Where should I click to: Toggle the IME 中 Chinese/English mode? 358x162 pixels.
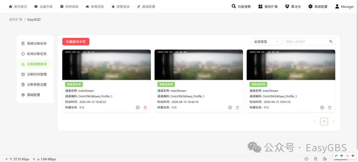342,156
